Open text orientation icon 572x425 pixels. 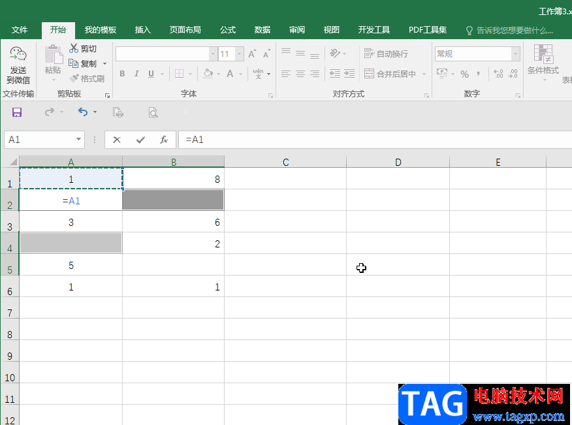[x=335, y=54]
